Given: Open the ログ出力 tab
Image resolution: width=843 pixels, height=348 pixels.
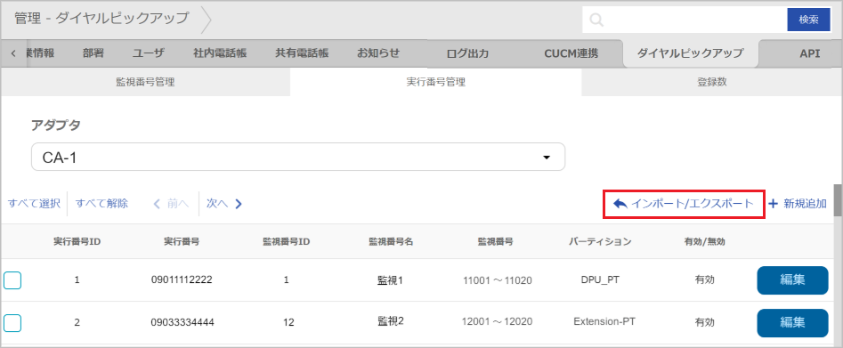Looking at the screenshot, I should tap(467, 53).
